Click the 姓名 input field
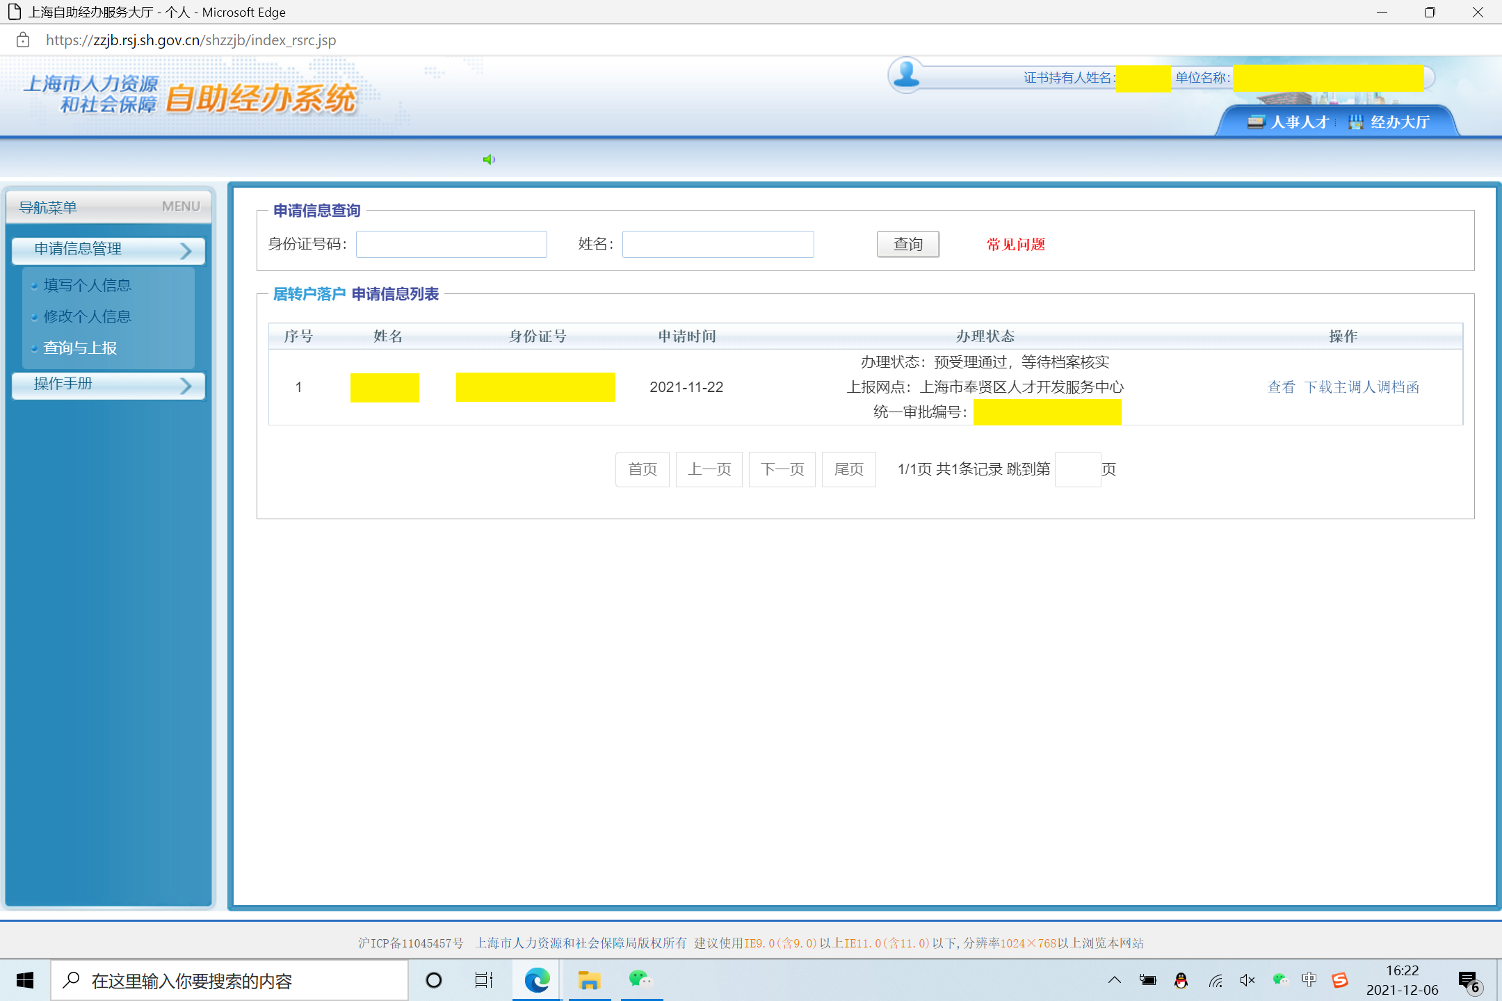 pyautogui.click(x=718, y=245)
